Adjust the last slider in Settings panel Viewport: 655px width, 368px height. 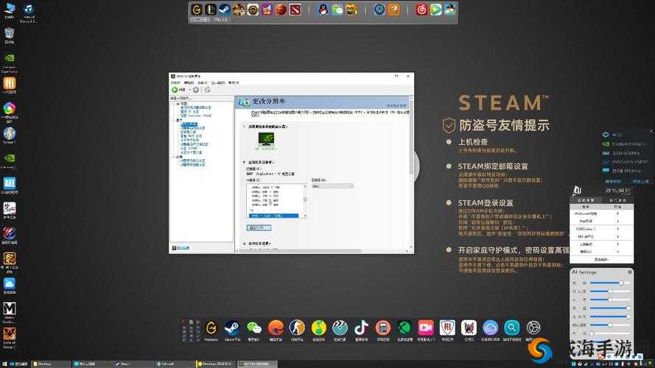[610, 333]
